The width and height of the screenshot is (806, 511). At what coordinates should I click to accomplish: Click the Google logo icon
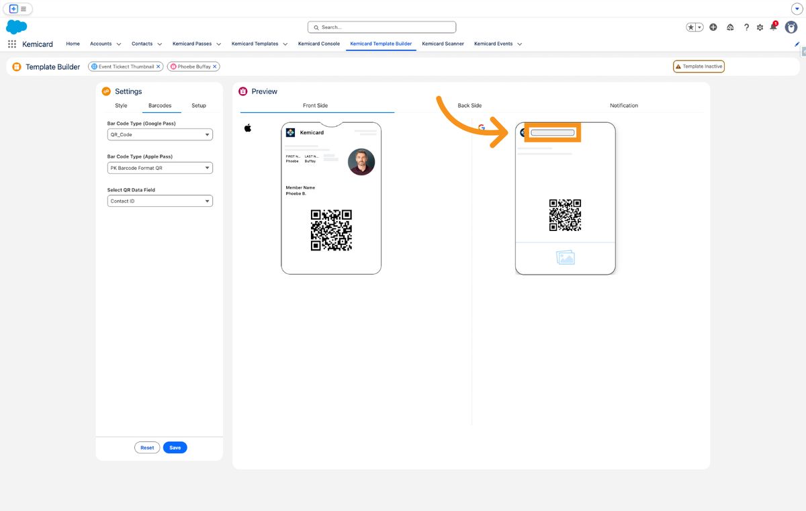(482, 128)
